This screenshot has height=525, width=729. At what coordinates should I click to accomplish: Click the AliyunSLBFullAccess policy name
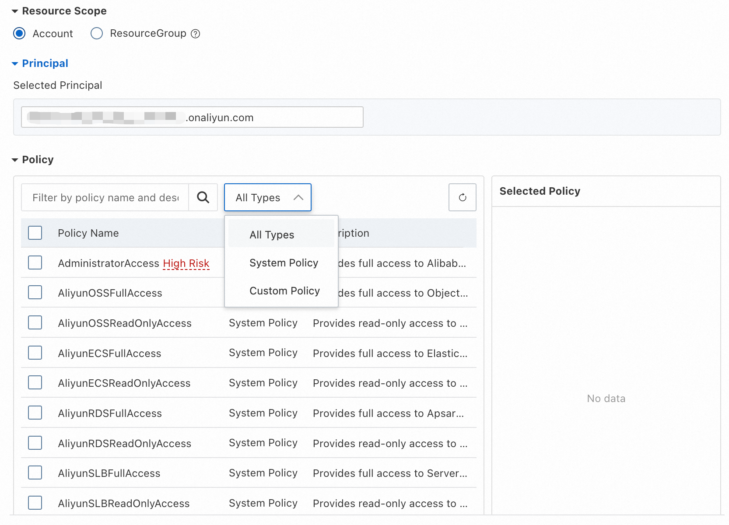[x=109, y=473]
